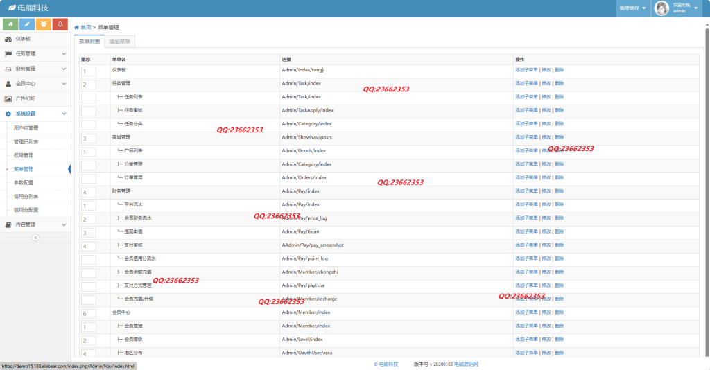Open the 清理缓存 dropdown

(632, 8)
